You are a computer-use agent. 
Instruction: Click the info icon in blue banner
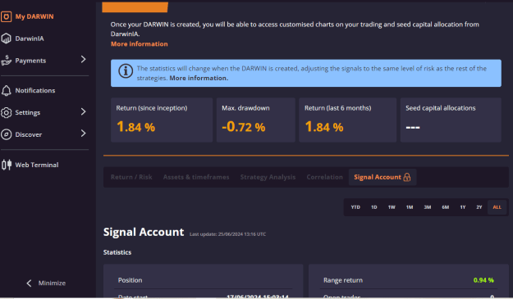(x=126, y=70)
